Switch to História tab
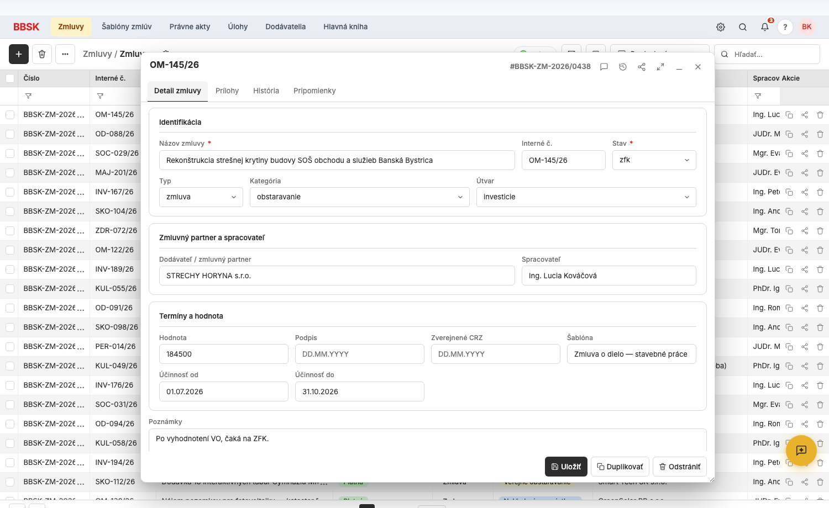Viewport: 829px width, 508px height. 266,91
